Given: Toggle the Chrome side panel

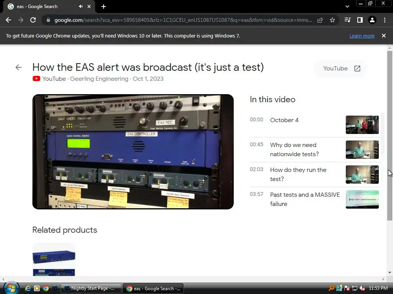Looking at the screenshot, I should [360, 20].
